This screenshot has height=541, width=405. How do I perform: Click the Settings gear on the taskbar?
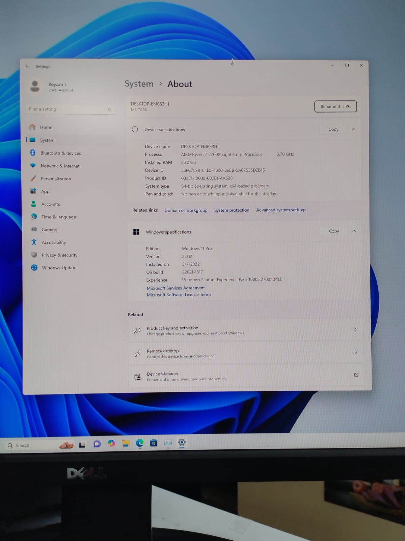(182, 442)
